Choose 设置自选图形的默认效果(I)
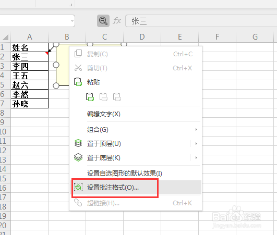The width and height of the screenshot is (277, 235). tap(136, 174)
